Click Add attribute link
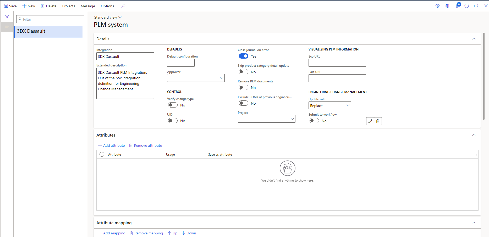Image resolution: width=489 pixels, height=237 pixels. 111,145
